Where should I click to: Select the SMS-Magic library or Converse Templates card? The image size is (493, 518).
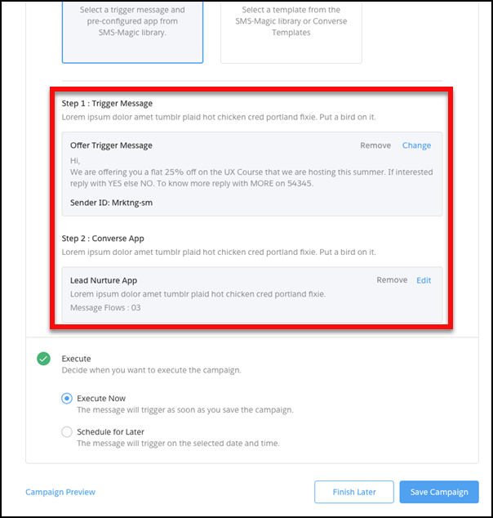click(x=291, y=32)
